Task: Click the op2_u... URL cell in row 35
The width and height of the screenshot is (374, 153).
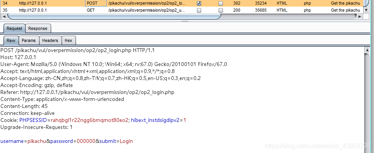Action: pyautogui.click(x=146, y=10)
